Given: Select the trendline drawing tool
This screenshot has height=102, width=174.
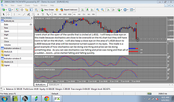Looking at the screenshot, I should (24, 14).
